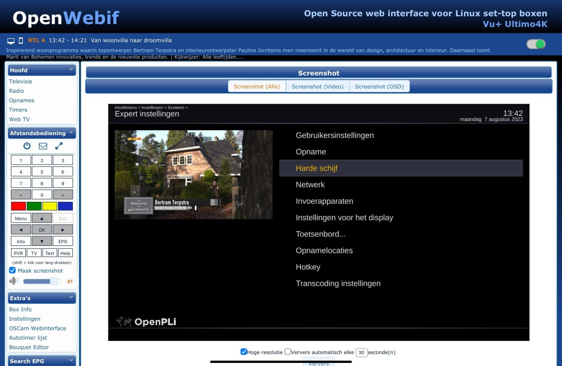The image size is (562, 366).
Task: Switch to Screenshot (OSD) tab
Action: (379, 86)
